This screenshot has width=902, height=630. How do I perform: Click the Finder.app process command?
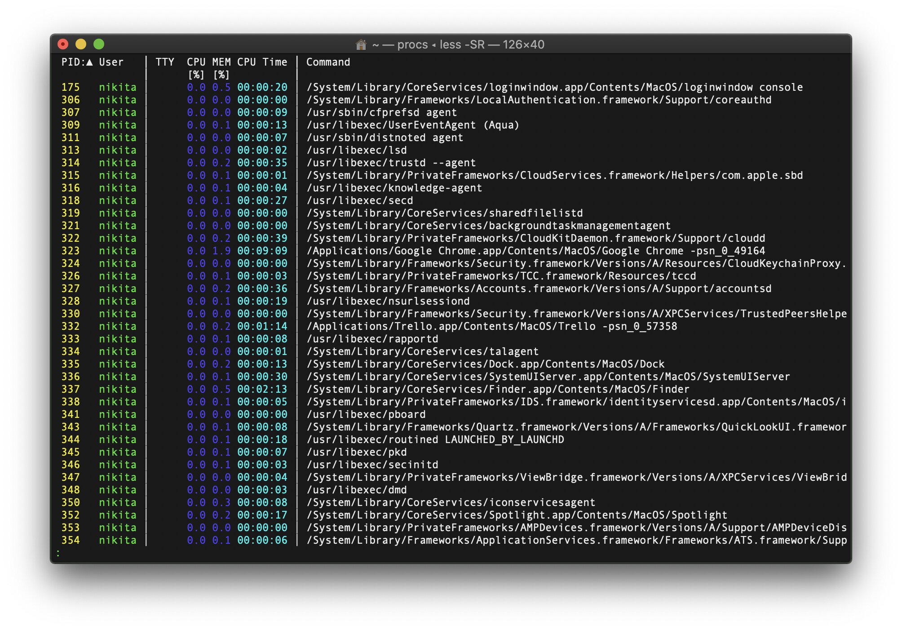tap(498, 389)
